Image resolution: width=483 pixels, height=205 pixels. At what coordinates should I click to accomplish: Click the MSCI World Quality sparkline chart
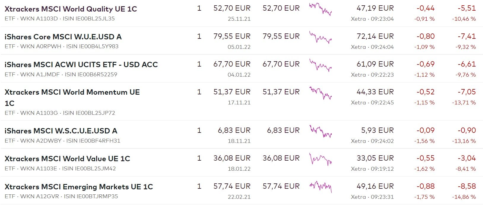[x=320, y=9]
